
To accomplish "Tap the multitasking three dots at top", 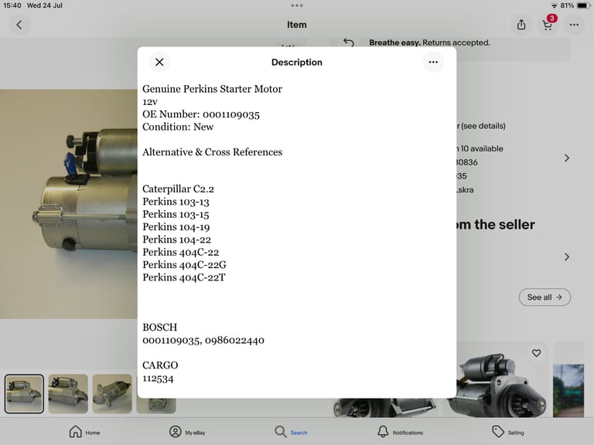I will pyautogui.click(x=297, y=5).
